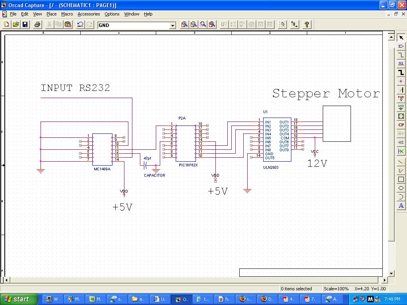Image resolution: width=407 pixels, height=305 pixels.
Task: Select the 47pf capacitor value text
Action: (147, 158)
